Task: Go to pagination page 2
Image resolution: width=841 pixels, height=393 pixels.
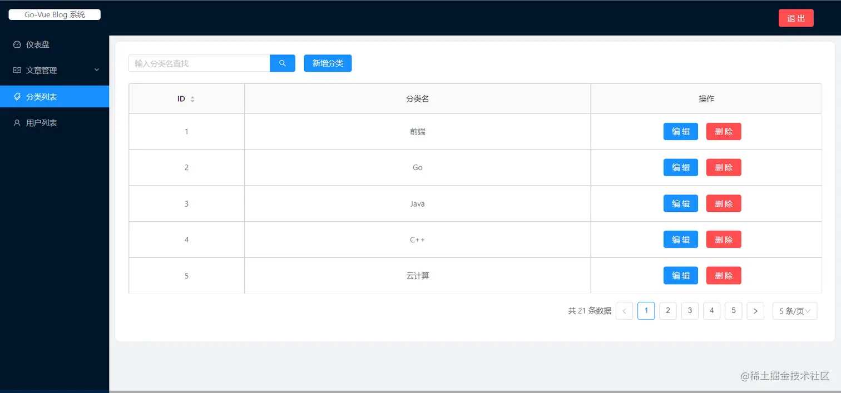Action: tap(668, 311)
